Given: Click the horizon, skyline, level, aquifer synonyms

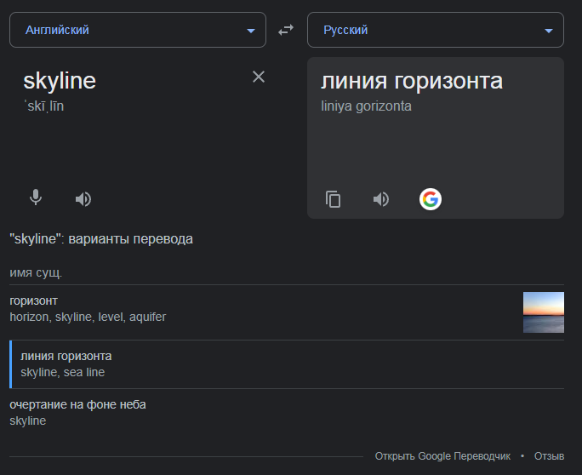Looking at the screenshot, I should (88, 317).
